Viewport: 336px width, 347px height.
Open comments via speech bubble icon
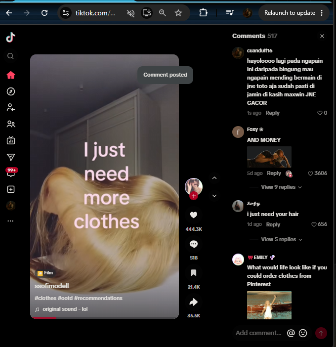(x=194, y=244)
